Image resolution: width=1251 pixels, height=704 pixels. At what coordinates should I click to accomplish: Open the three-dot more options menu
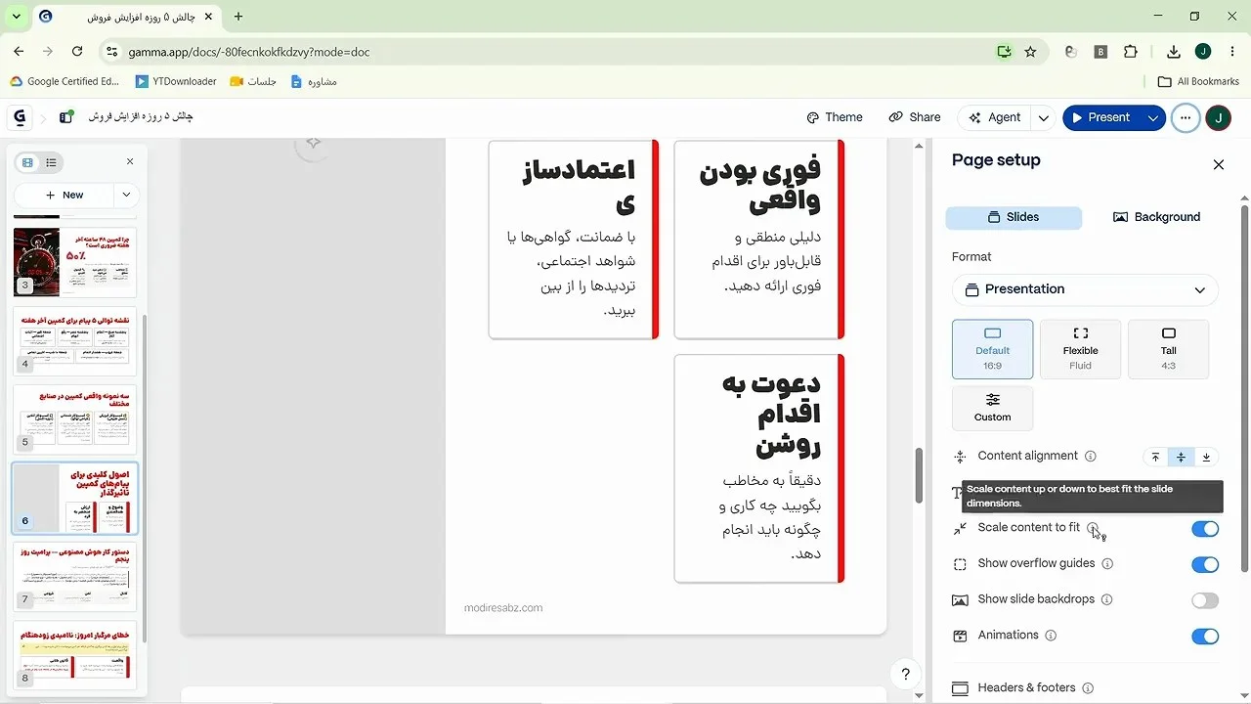point(1185,117)
